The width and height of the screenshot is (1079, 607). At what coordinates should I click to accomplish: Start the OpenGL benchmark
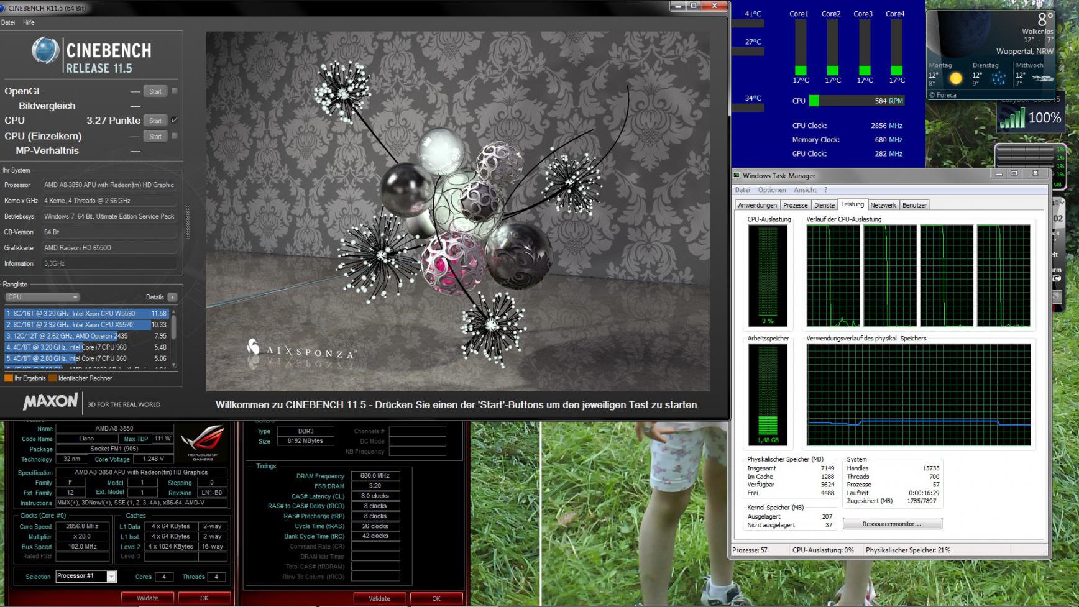click(155, 91)
